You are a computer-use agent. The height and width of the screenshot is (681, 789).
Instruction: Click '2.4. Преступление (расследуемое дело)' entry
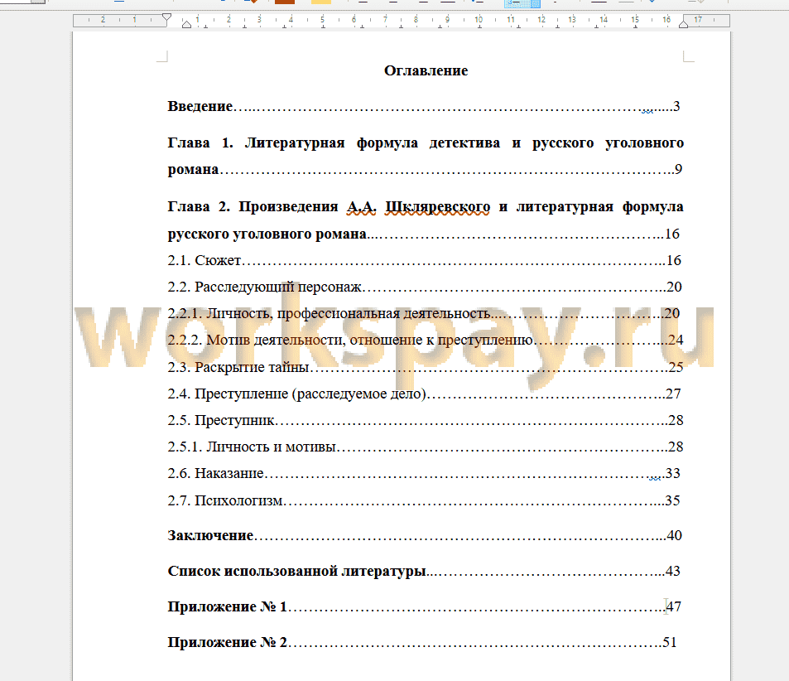424,394
